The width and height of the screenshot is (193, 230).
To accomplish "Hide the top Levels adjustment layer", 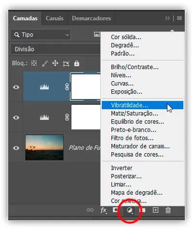I will tap(16, 87).
